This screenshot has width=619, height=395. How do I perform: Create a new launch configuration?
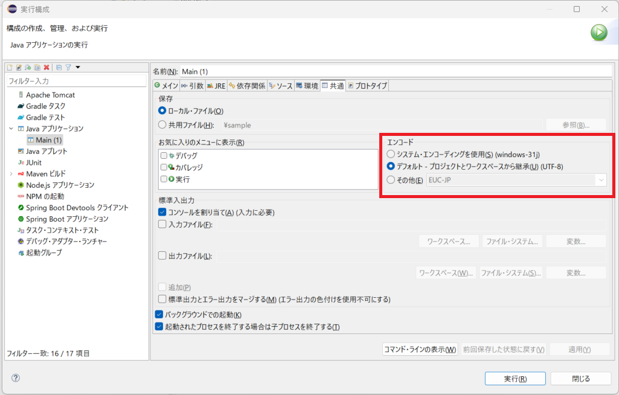point(10,67)
